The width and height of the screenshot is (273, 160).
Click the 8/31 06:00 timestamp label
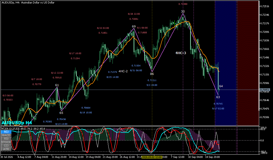(136, 70)
